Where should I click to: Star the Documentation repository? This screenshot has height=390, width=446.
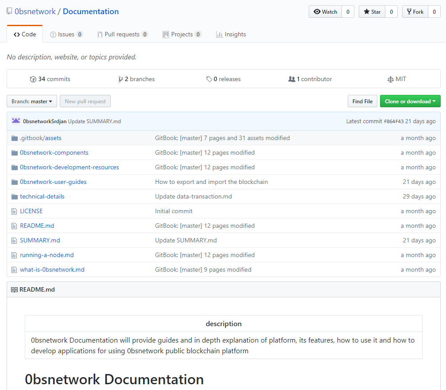pos(372,12)
